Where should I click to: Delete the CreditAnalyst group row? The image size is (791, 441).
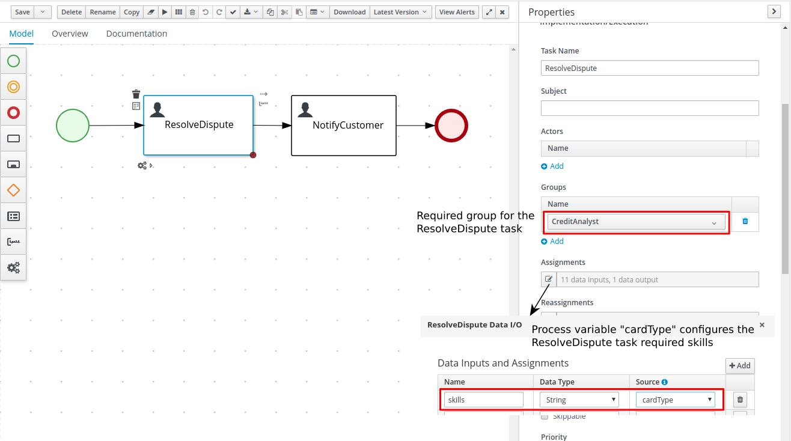(x=745, y=221)
